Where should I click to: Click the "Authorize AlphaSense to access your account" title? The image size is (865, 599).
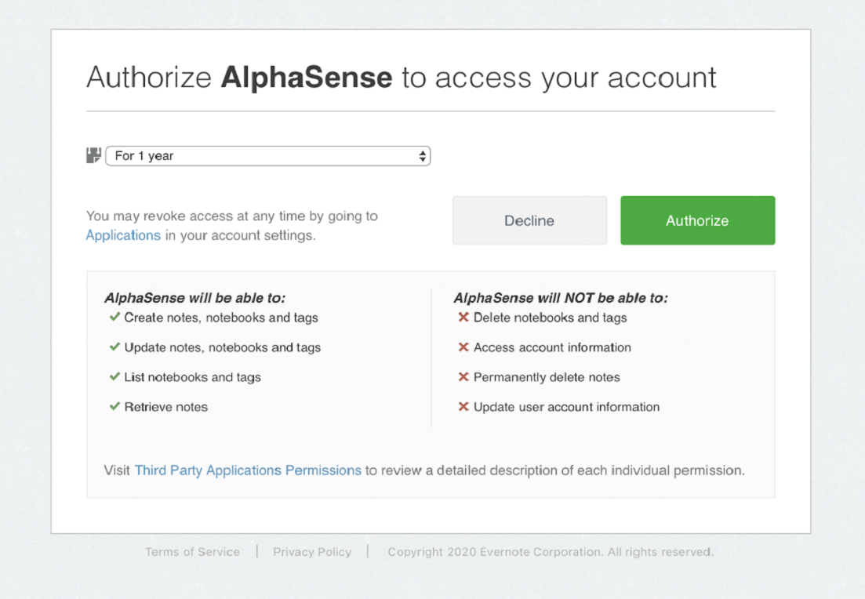(x=401, y=77)
